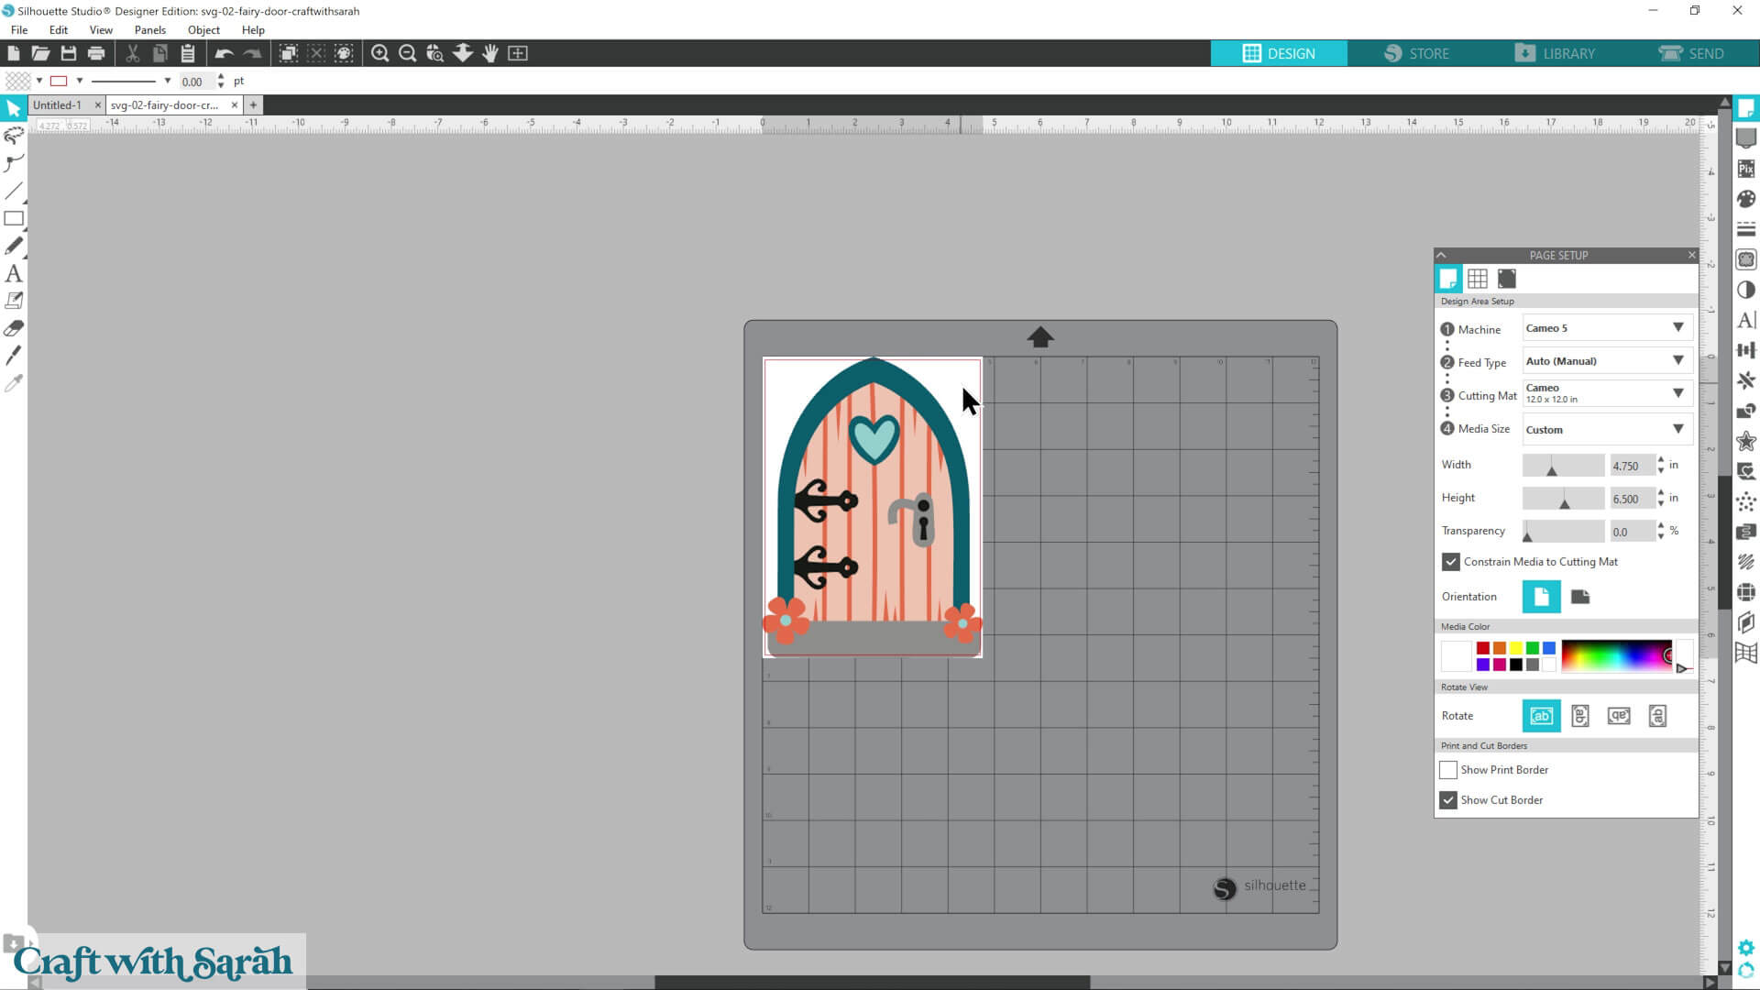Open the Panels menu
Screen dimensions: 1760x990
click(x=149, y=29)
